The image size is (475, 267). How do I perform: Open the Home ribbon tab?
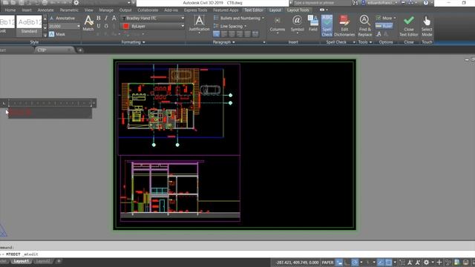10,10
